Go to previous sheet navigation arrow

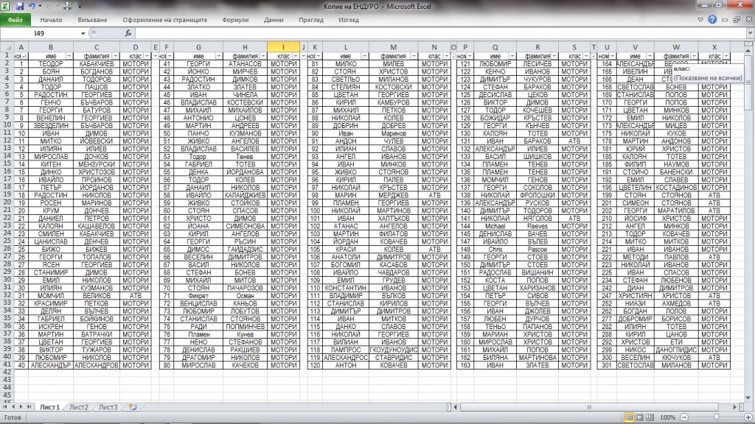13,406
